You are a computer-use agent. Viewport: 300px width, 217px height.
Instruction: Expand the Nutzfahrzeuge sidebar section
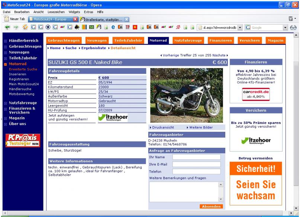5,103
